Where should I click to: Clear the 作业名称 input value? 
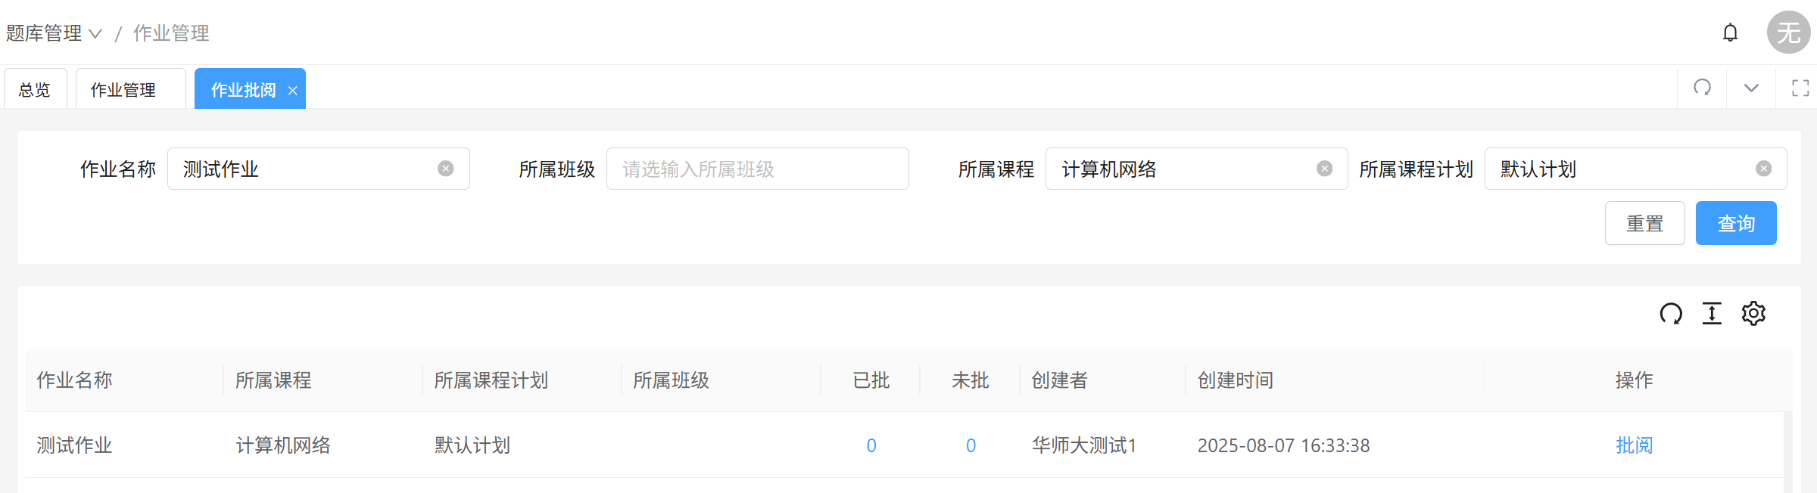point(446,169)
